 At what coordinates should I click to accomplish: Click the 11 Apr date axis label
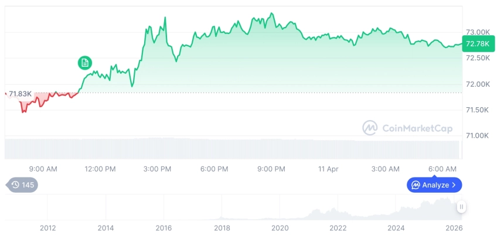point(328,169)
